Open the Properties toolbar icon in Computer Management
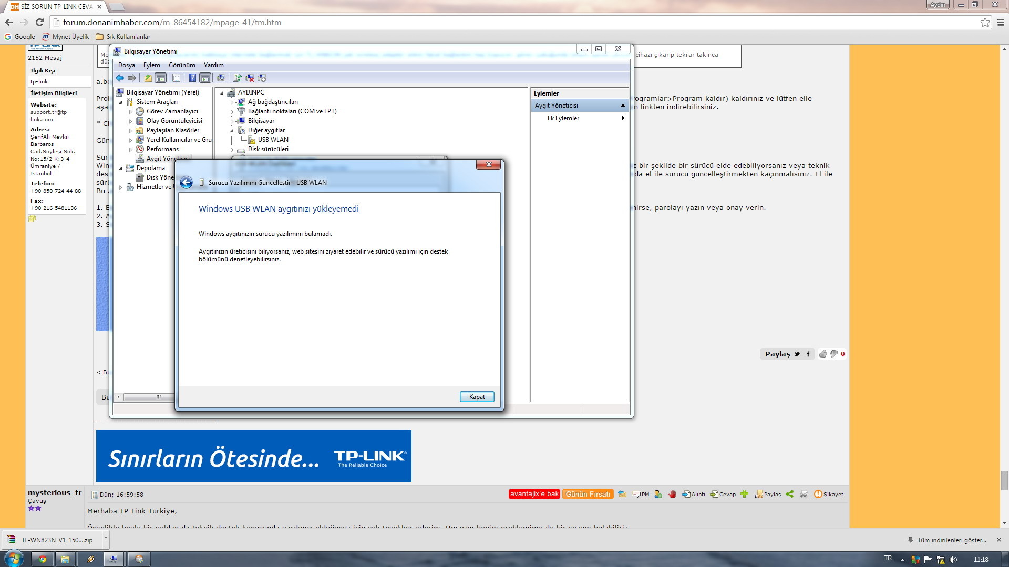This screenshot has width=1009, height=567. click(176, 78)
